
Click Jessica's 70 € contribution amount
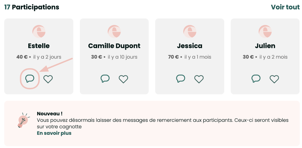tap(173, 57)
